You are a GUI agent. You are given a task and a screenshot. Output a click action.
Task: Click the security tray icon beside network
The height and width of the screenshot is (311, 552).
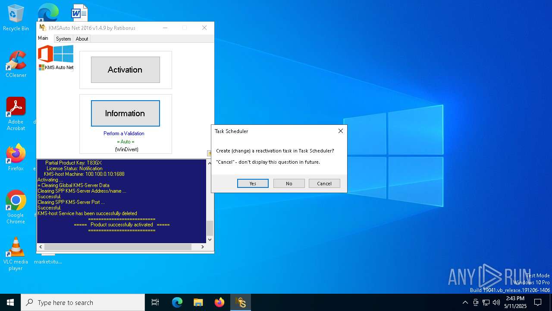tap(476, 302)
